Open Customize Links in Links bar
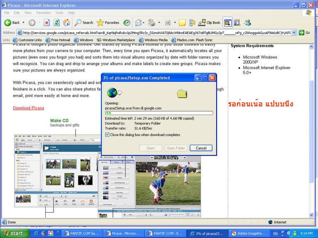 27,40
